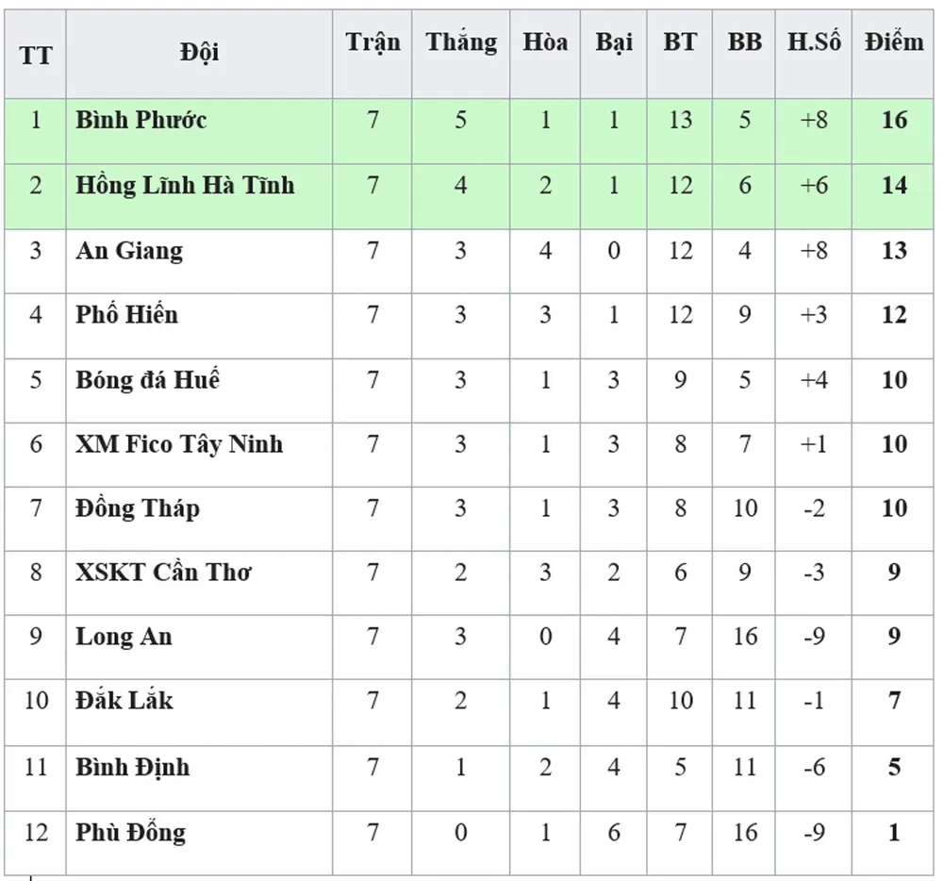This screenshot has height=881, width=943.
Task: Click the Trận column header
Action: click(372, 43)
